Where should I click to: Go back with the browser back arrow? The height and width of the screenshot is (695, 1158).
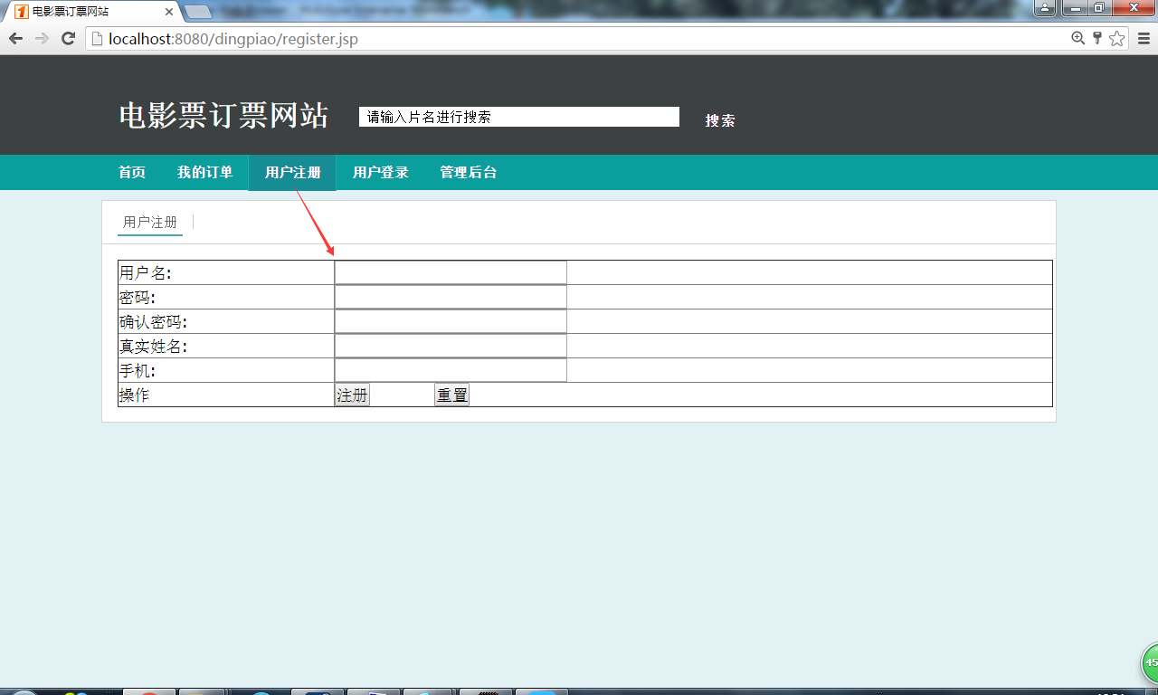(x=15, y=38)
